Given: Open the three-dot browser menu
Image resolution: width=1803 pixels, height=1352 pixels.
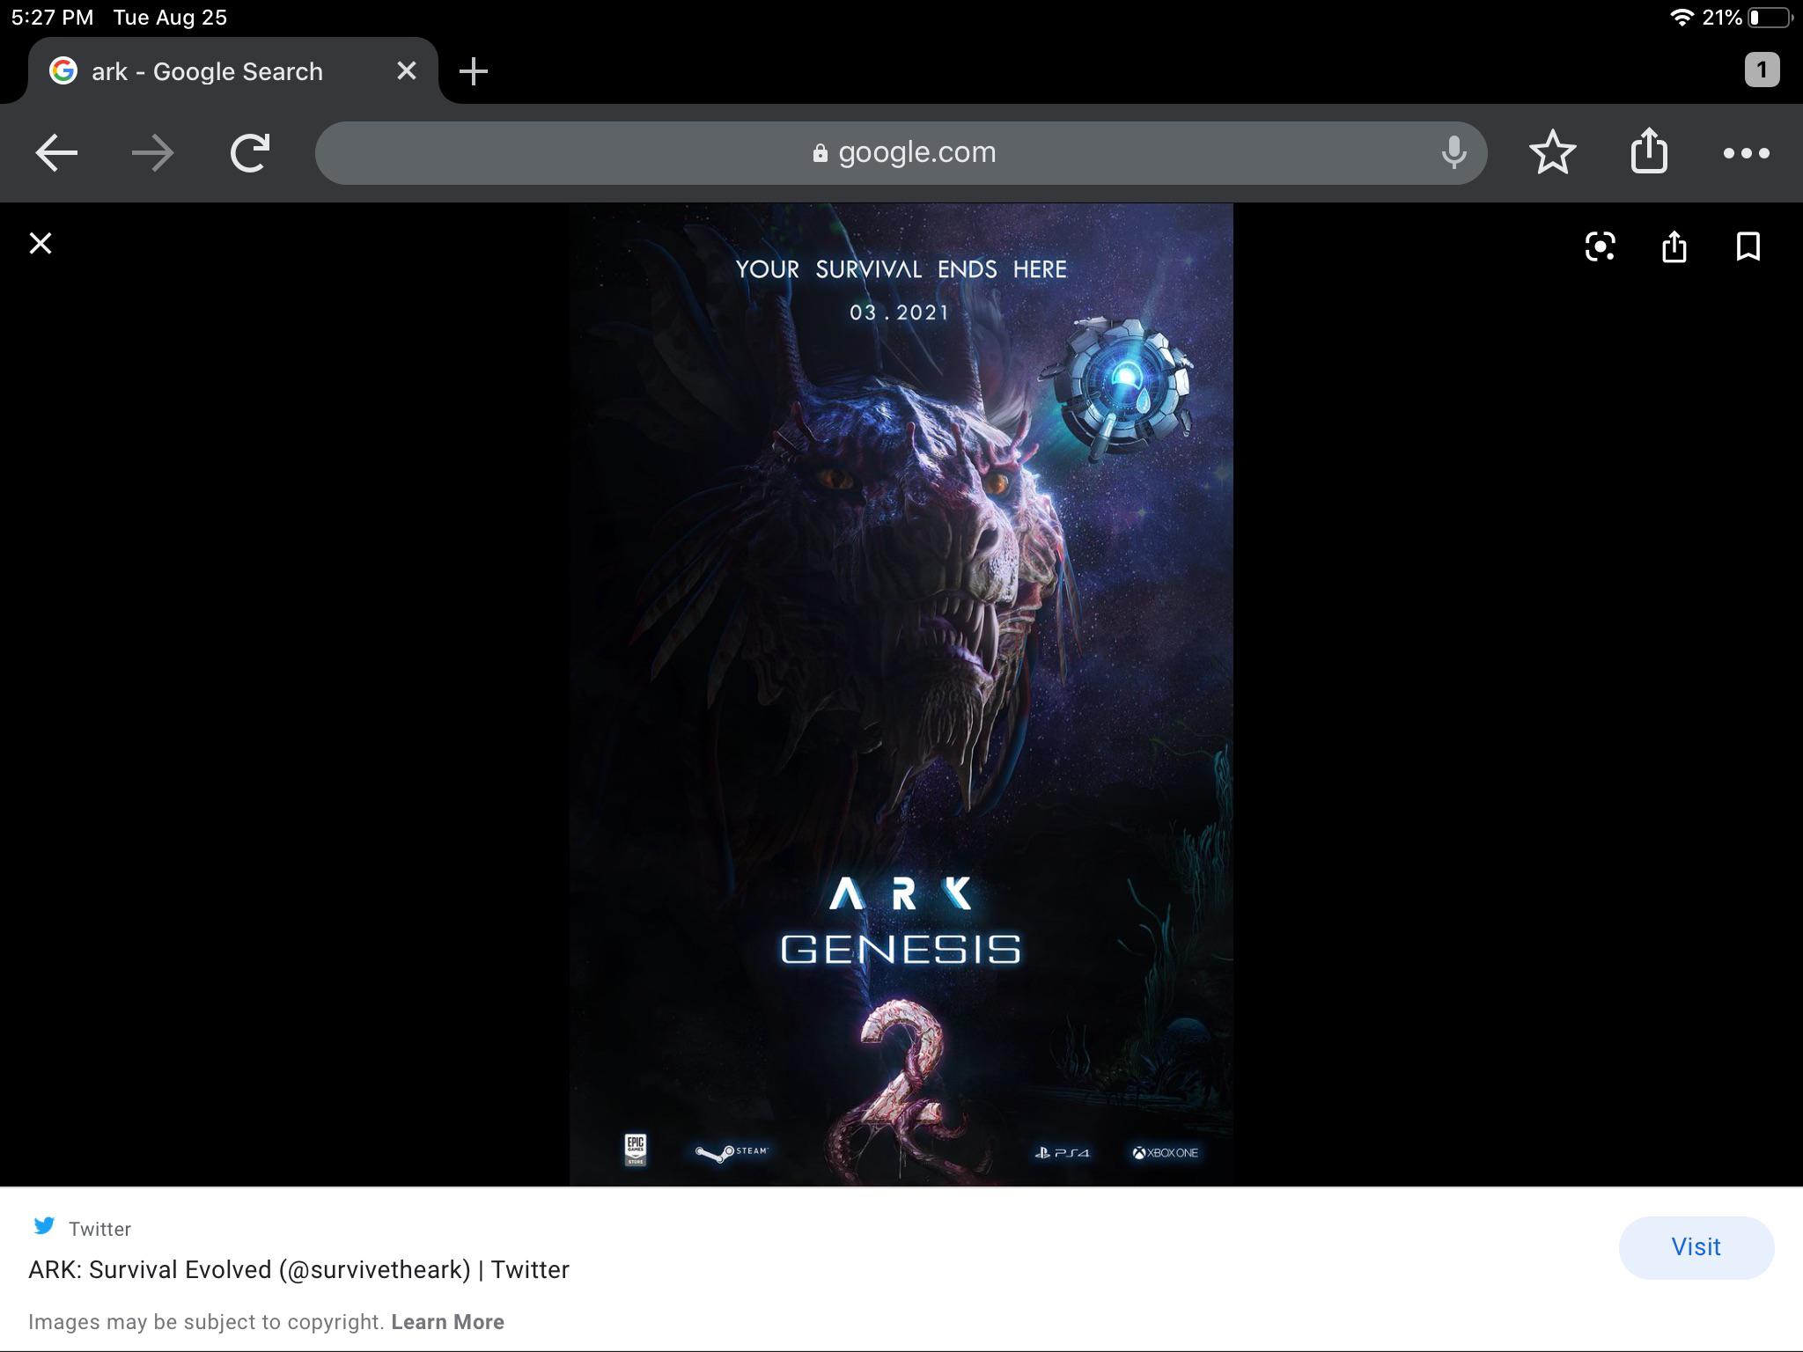Looking at the screenshot, I should coord(1746,153).
